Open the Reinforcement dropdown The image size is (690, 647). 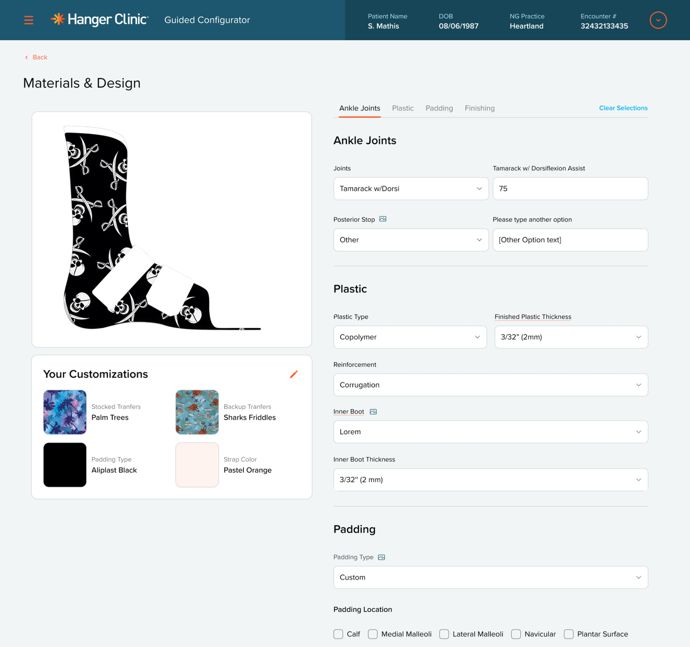pos(491,385)
